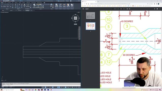
Task: Open PDF viewer more options menu
Action: click(x=160, y=9)
